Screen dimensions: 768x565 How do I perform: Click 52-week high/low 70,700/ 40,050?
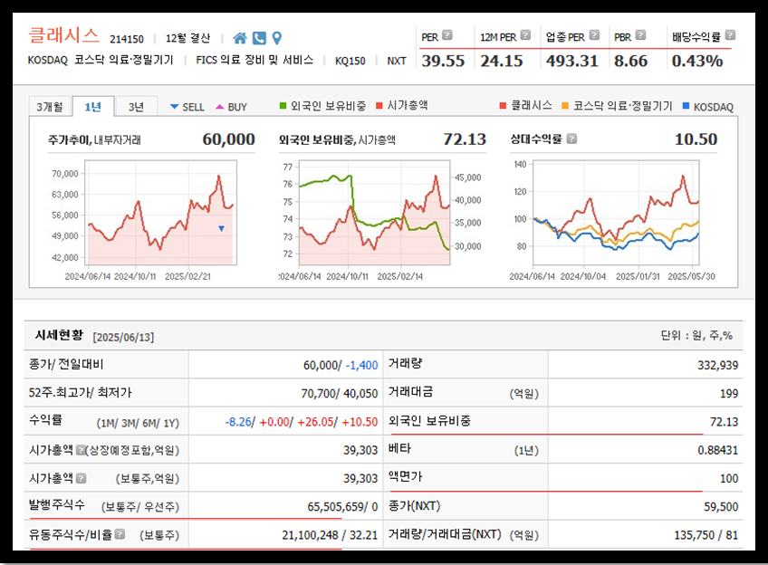[340, 394]
